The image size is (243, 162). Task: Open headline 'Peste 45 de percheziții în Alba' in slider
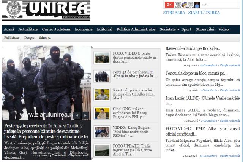(46, 131)
